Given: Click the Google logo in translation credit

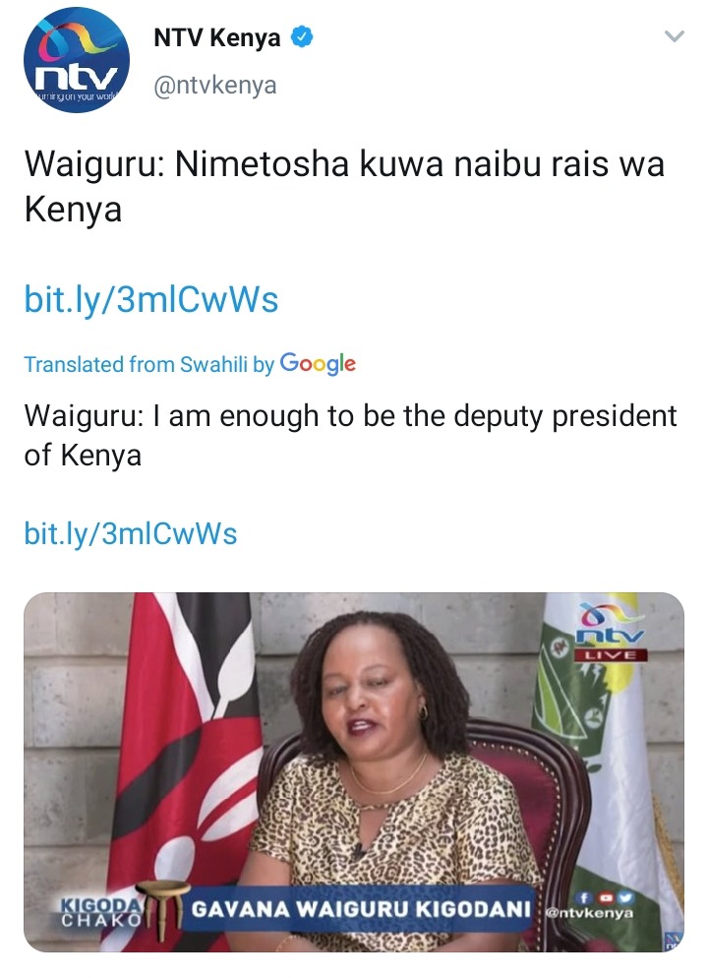Looking at the screenshot, I should click(x=318, y=364).
